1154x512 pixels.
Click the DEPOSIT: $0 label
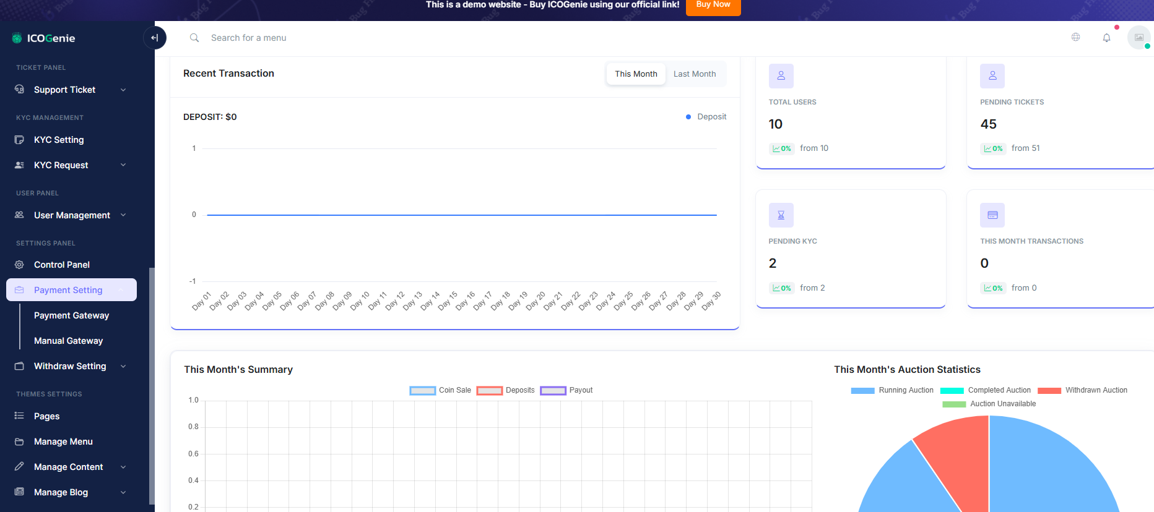pyautogui.click(x=210, y=117)
